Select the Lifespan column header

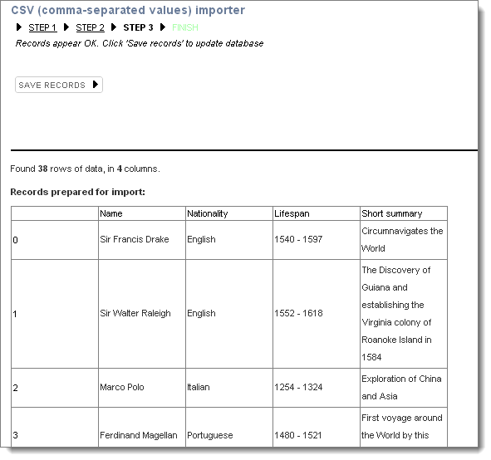(317, 213)
